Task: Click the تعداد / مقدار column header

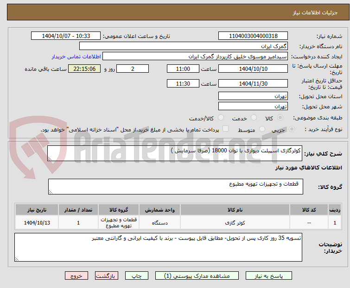Action: click(78, 210)
